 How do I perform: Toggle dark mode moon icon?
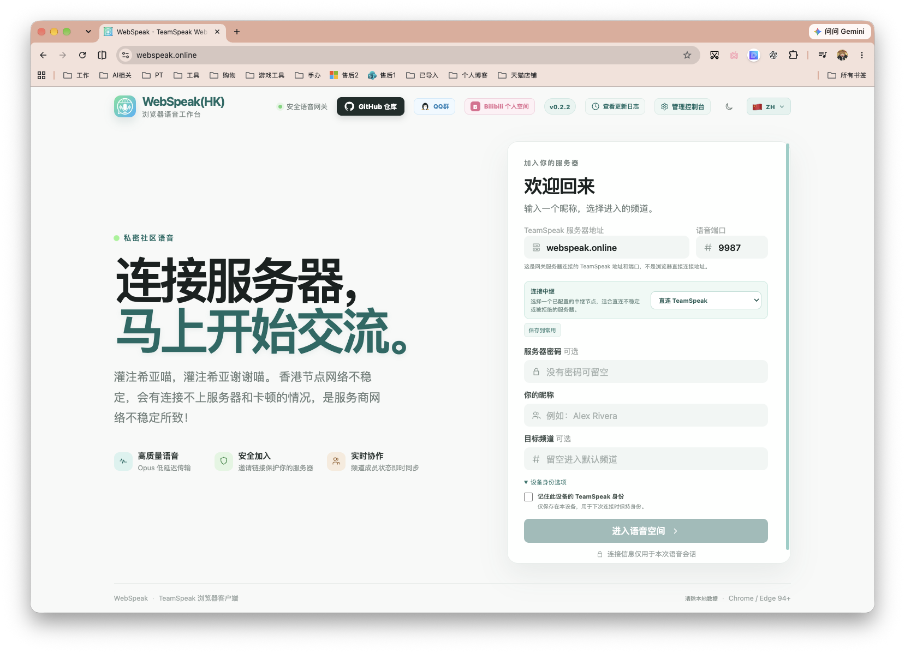[x=729, y=106]
